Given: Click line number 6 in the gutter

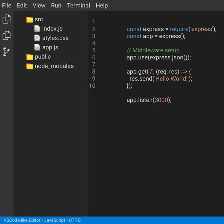Looking at the screenshot, I should click(94, 57).
